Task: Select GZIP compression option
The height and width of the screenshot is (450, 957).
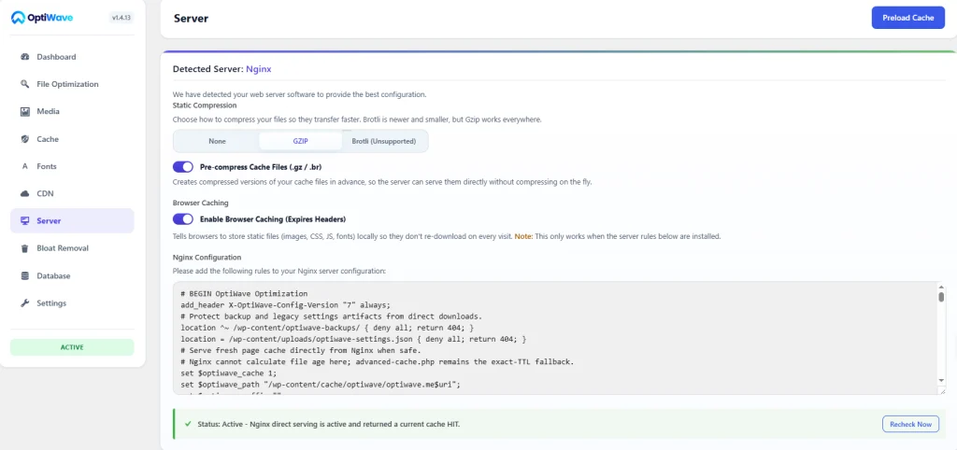Action: [301, 141]
